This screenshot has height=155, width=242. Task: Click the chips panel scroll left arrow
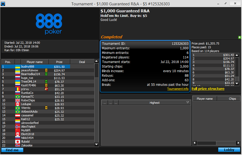[x=195, y=143]
